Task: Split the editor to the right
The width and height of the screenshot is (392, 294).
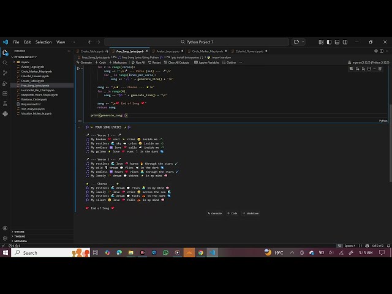Action: coord(382,51)
